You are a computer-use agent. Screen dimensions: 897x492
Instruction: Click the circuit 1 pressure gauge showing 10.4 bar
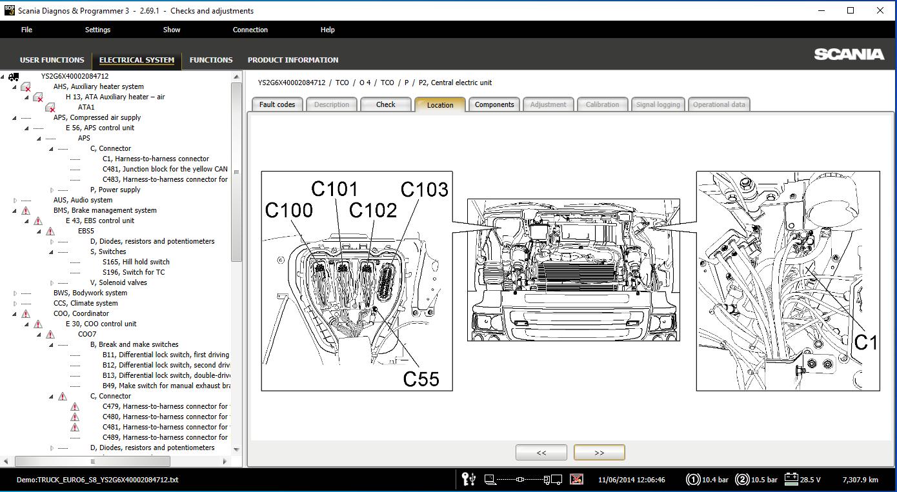(x=693, y=479)
